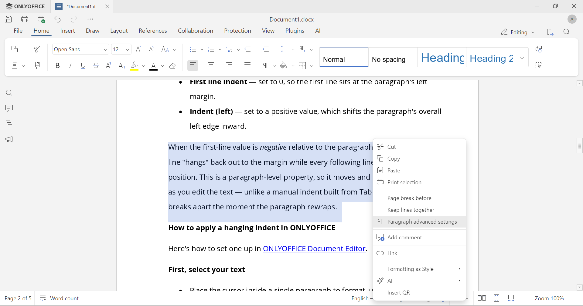Image resolution: width=583 pixels, height=306 pixels.
Task: Click the Copy style paintbrush icon
Action: click(x=37, y=65)
